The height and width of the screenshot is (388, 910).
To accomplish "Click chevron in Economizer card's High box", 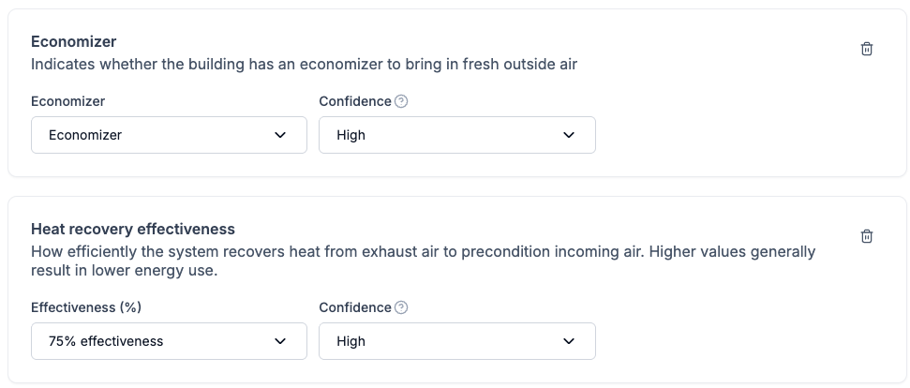I will click(x=569, y=135).
